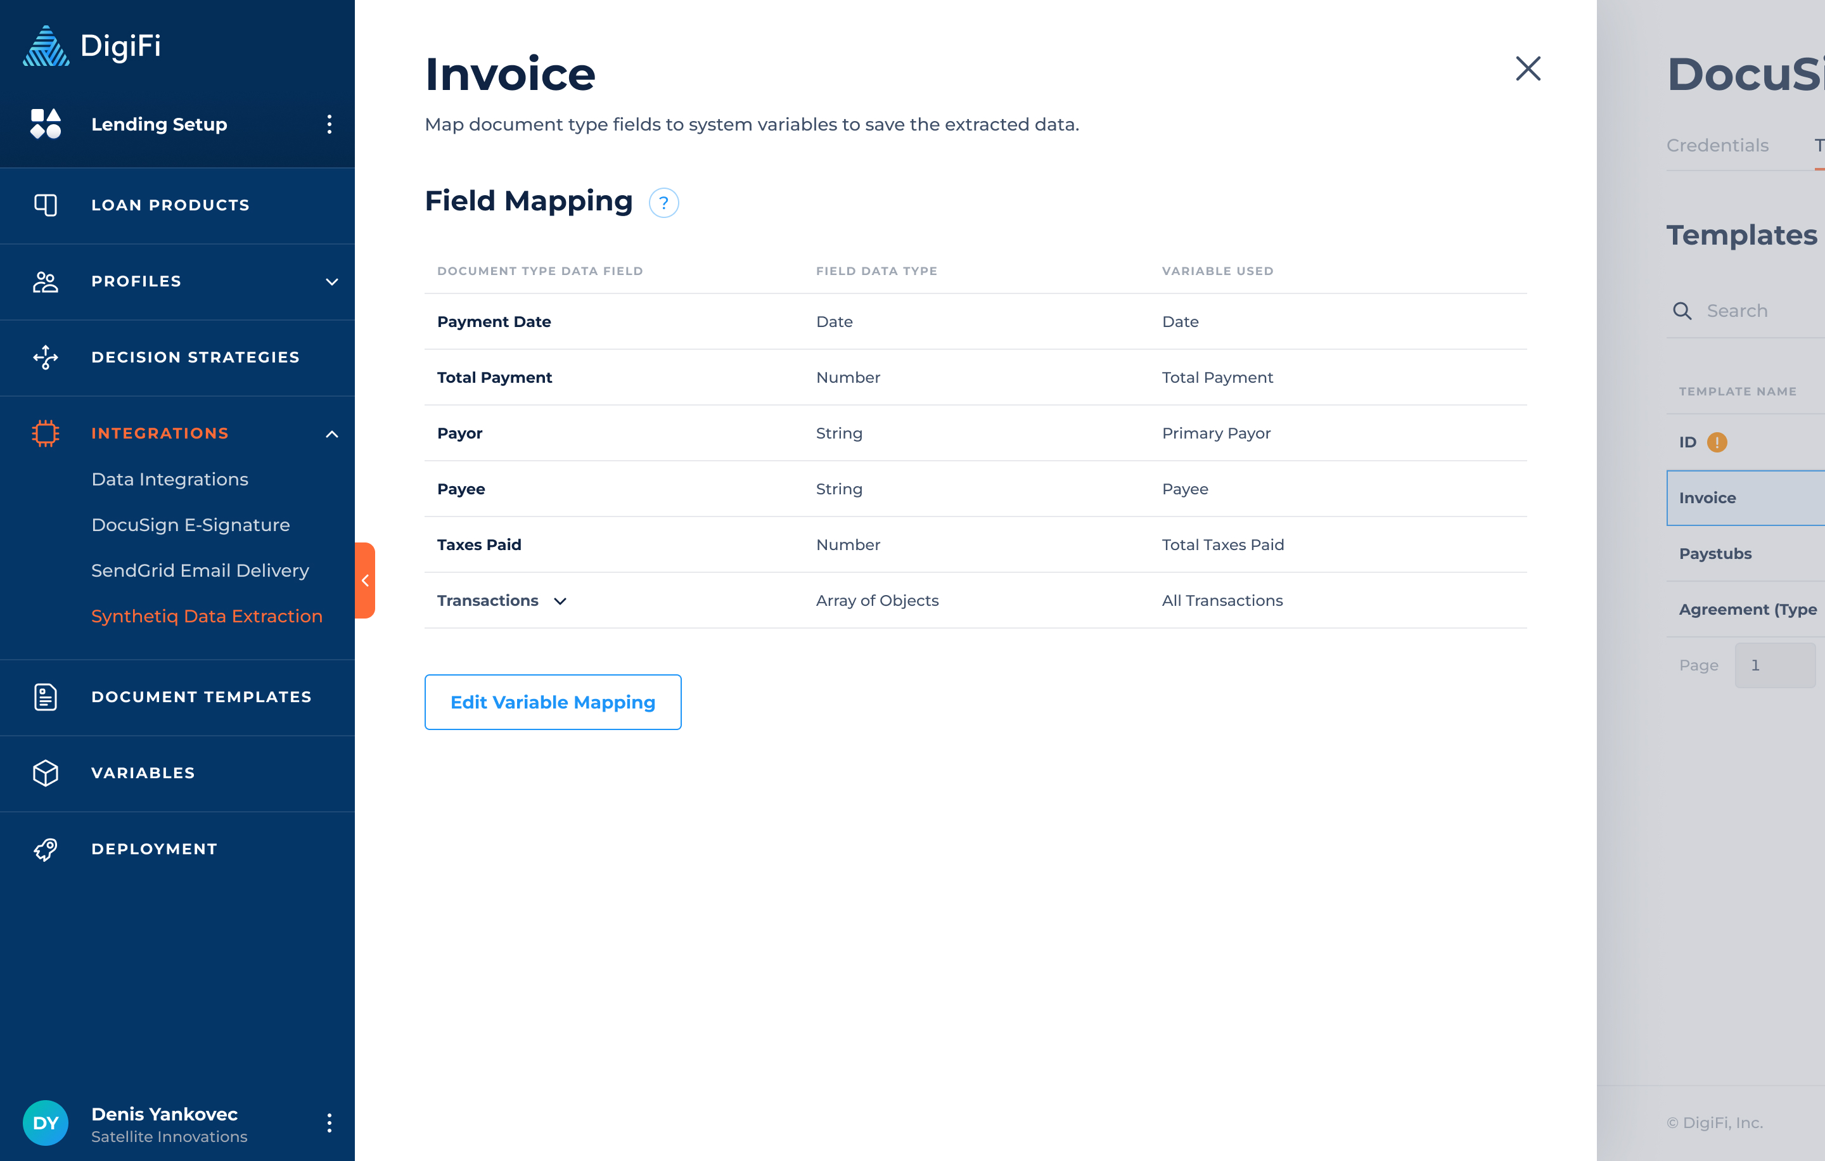
Task: Collapse the Integrations menu section
Action: coord(331,434)
